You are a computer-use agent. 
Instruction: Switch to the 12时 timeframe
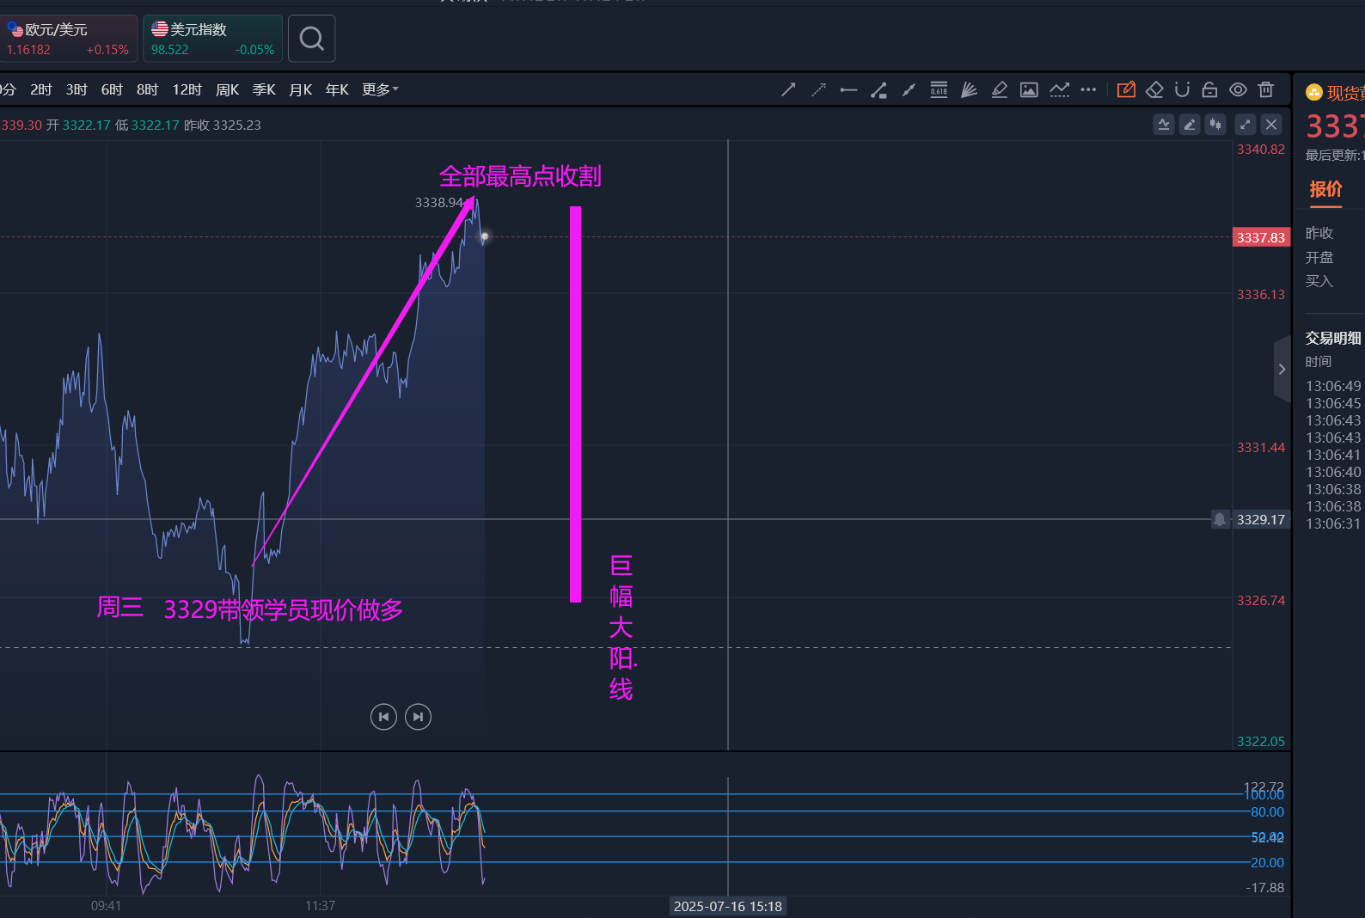pyautogui.click(x=187, y=89)
